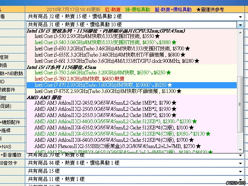Click the dropdown list scroll-down arrow
Image resolution: width=248 pixels, height=186 pixels.
click(x=240, y=150)
